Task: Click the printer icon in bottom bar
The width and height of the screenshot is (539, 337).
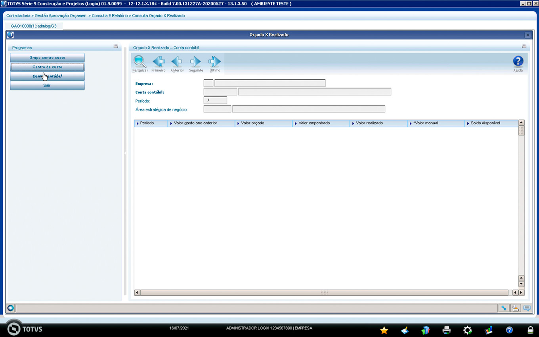Action: [447, 330]
